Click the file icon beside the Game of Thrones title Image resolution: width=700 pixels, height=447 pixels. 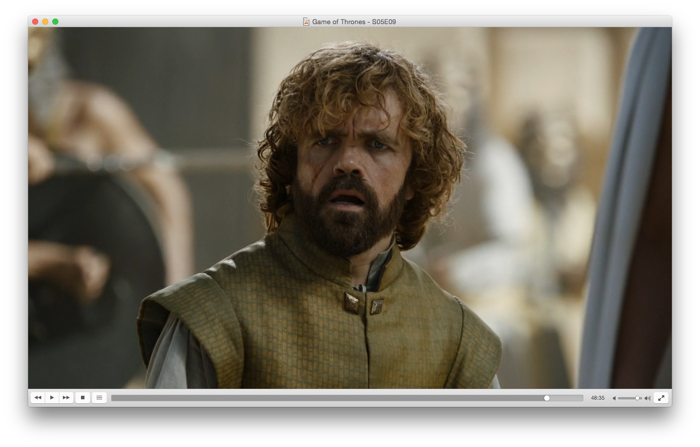[306, 22]
